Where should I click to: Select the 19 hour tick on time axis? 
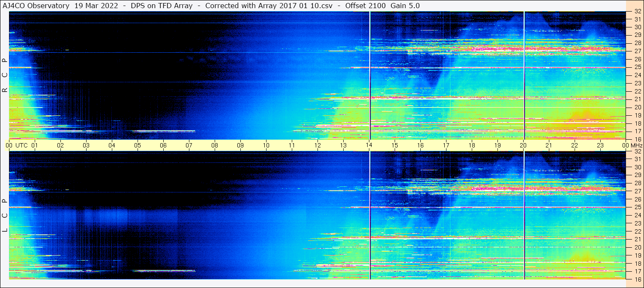click(x=497, y=145)
